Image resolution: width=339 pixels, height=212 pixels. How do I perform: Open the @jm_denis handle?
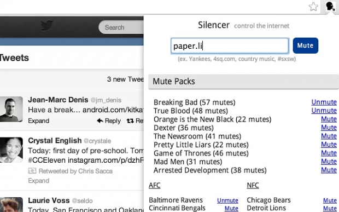[106, 100]
